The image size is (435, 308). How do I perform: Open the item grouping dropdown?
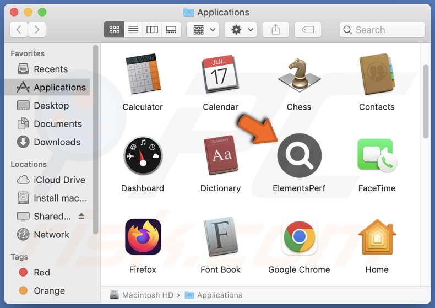coord(203,29)
